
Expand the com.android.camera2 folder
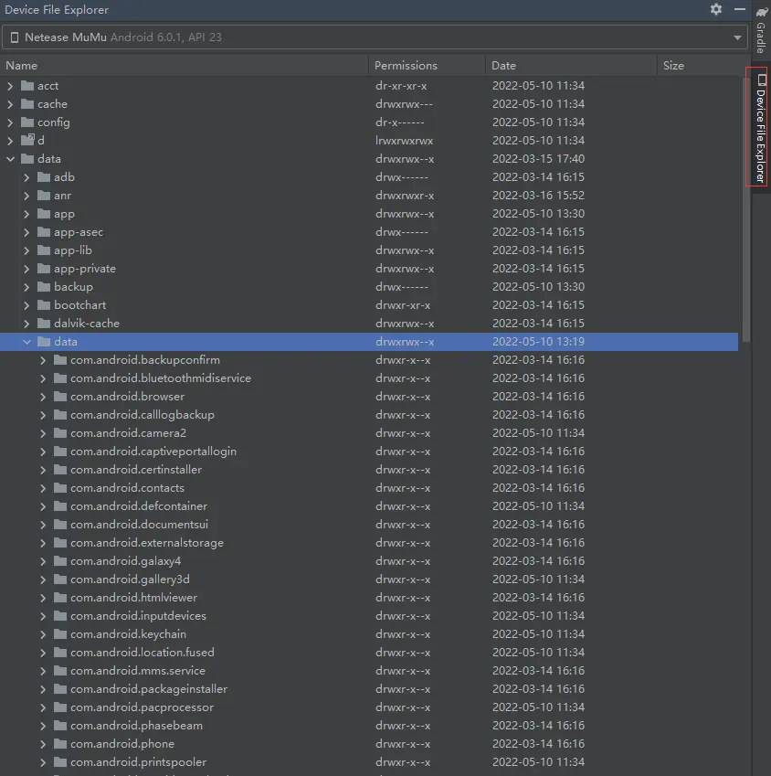click(44, 433)
